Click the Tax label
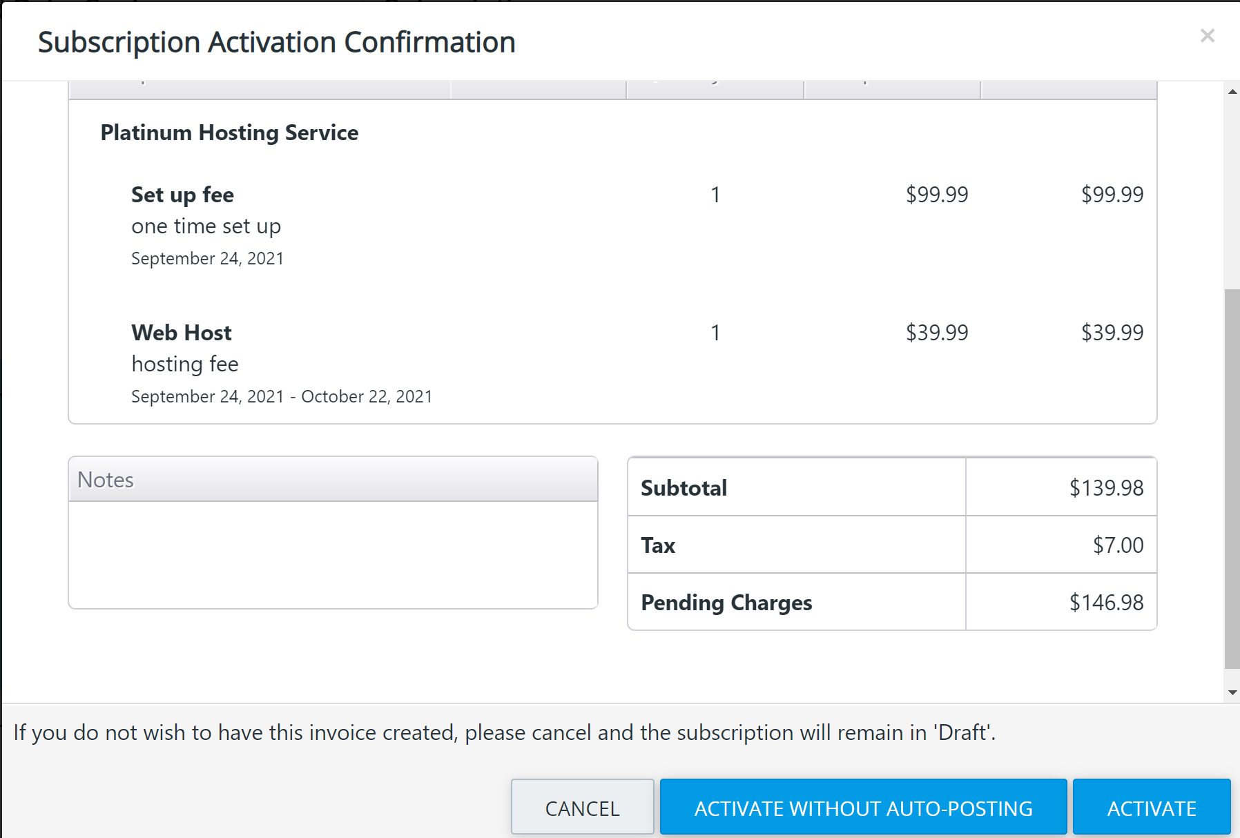 [x=658, y=545]
